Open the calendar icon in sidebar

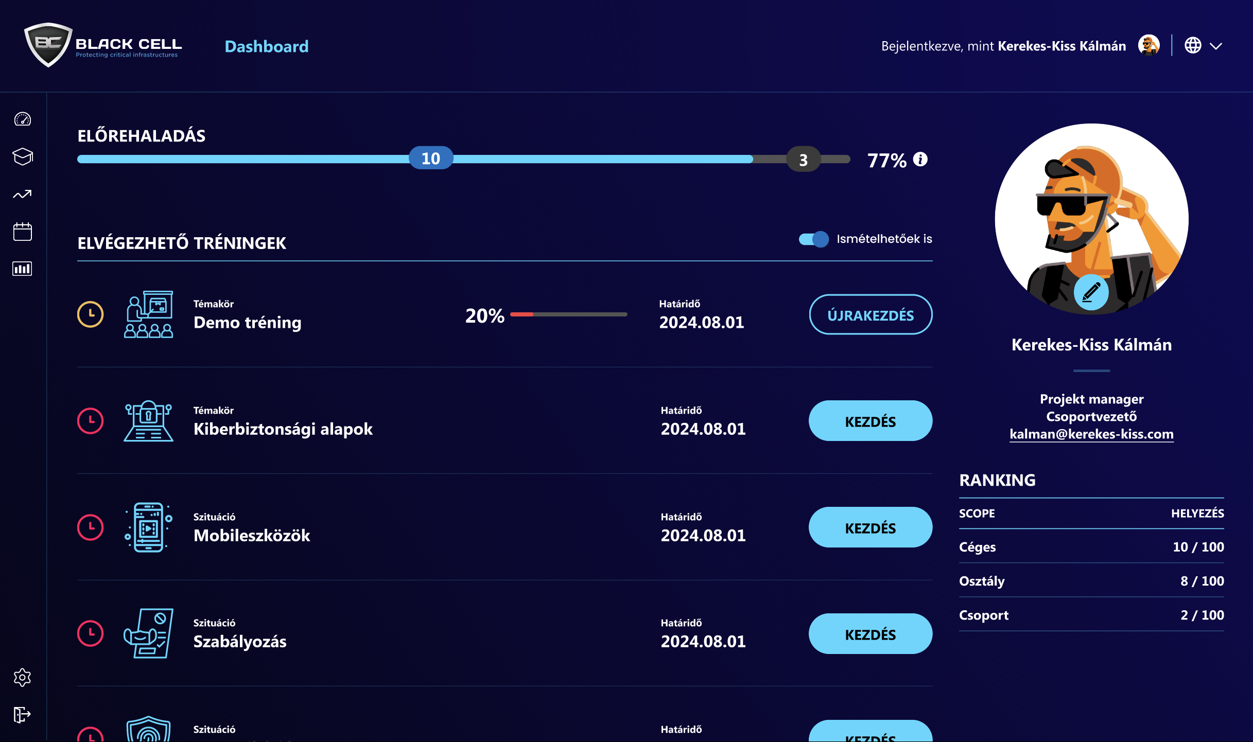pos(22,232)
